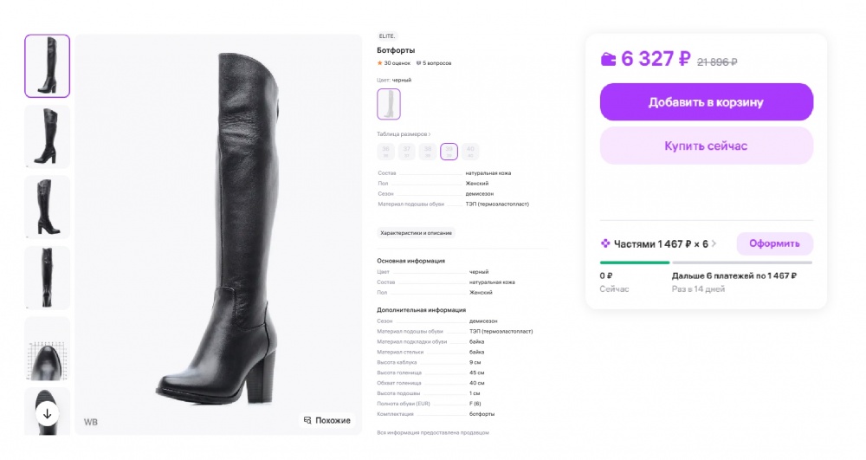Click "Добавить в корзину" button

706,102
